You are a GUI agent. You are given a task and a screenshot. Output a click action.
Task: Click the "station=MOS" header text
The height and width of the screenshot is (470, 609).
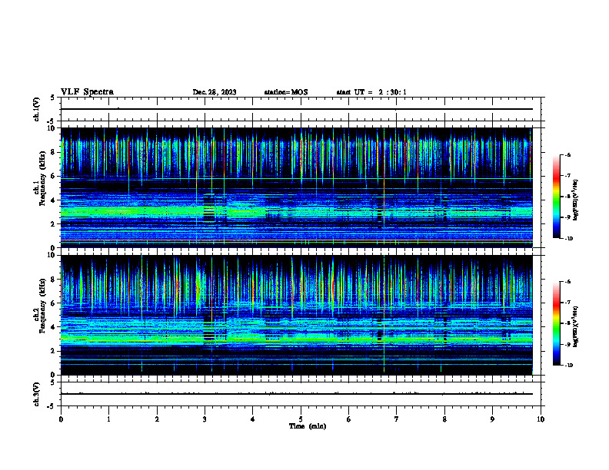click(286, 92)
